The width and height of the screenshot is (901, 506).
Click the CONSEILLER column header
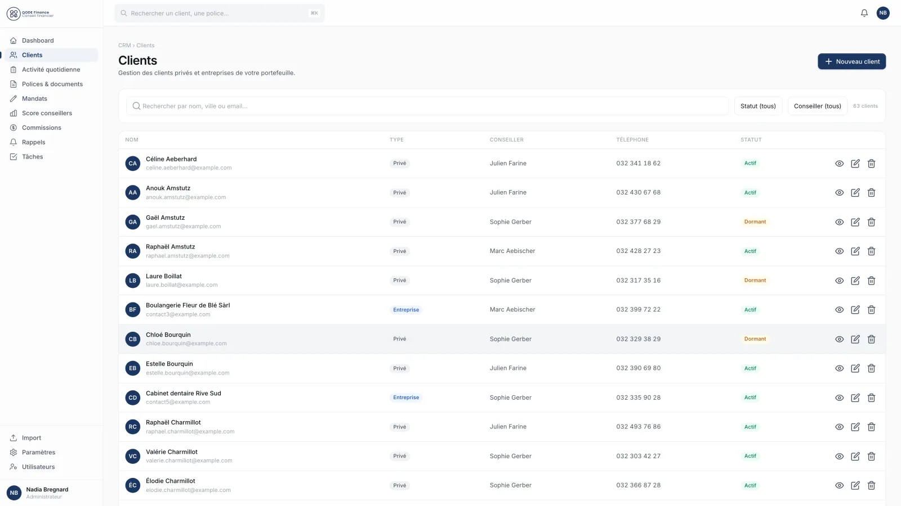506,140
